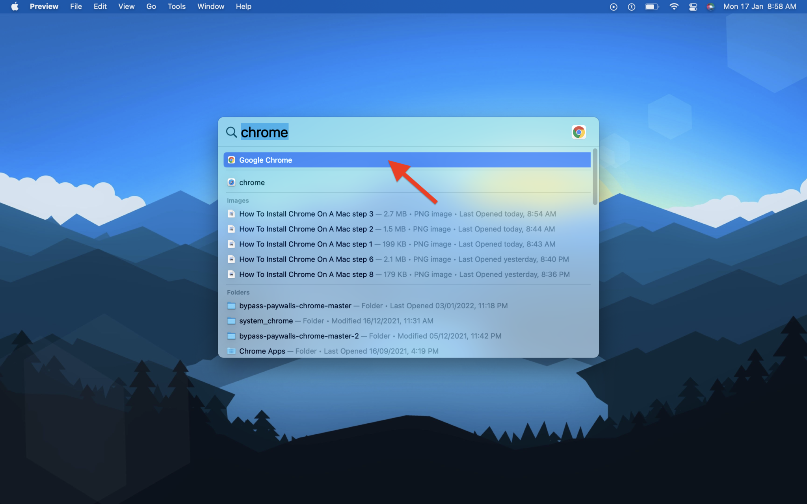Open Control Center from menu bar
Screen dimensions: 807x504
tap(693, 7)
